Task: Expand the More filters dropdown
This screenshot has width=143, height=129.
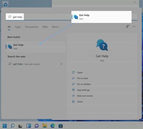Action: coord(56,27)
